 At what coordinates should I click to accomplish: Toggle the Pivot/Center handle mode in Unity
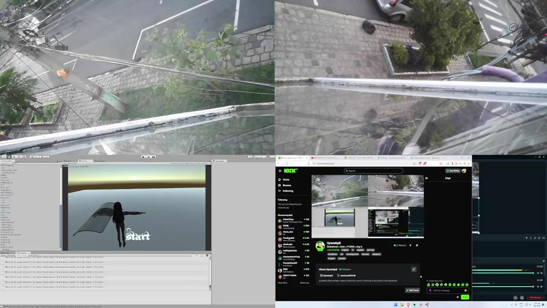[34, 157]
